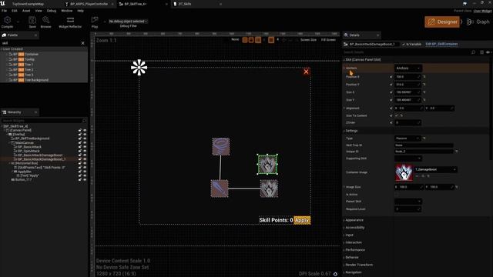The height and width of the screenshot is (277, 493).
Task: Click the DPI Scale settings gear
Action: [335, 274]
